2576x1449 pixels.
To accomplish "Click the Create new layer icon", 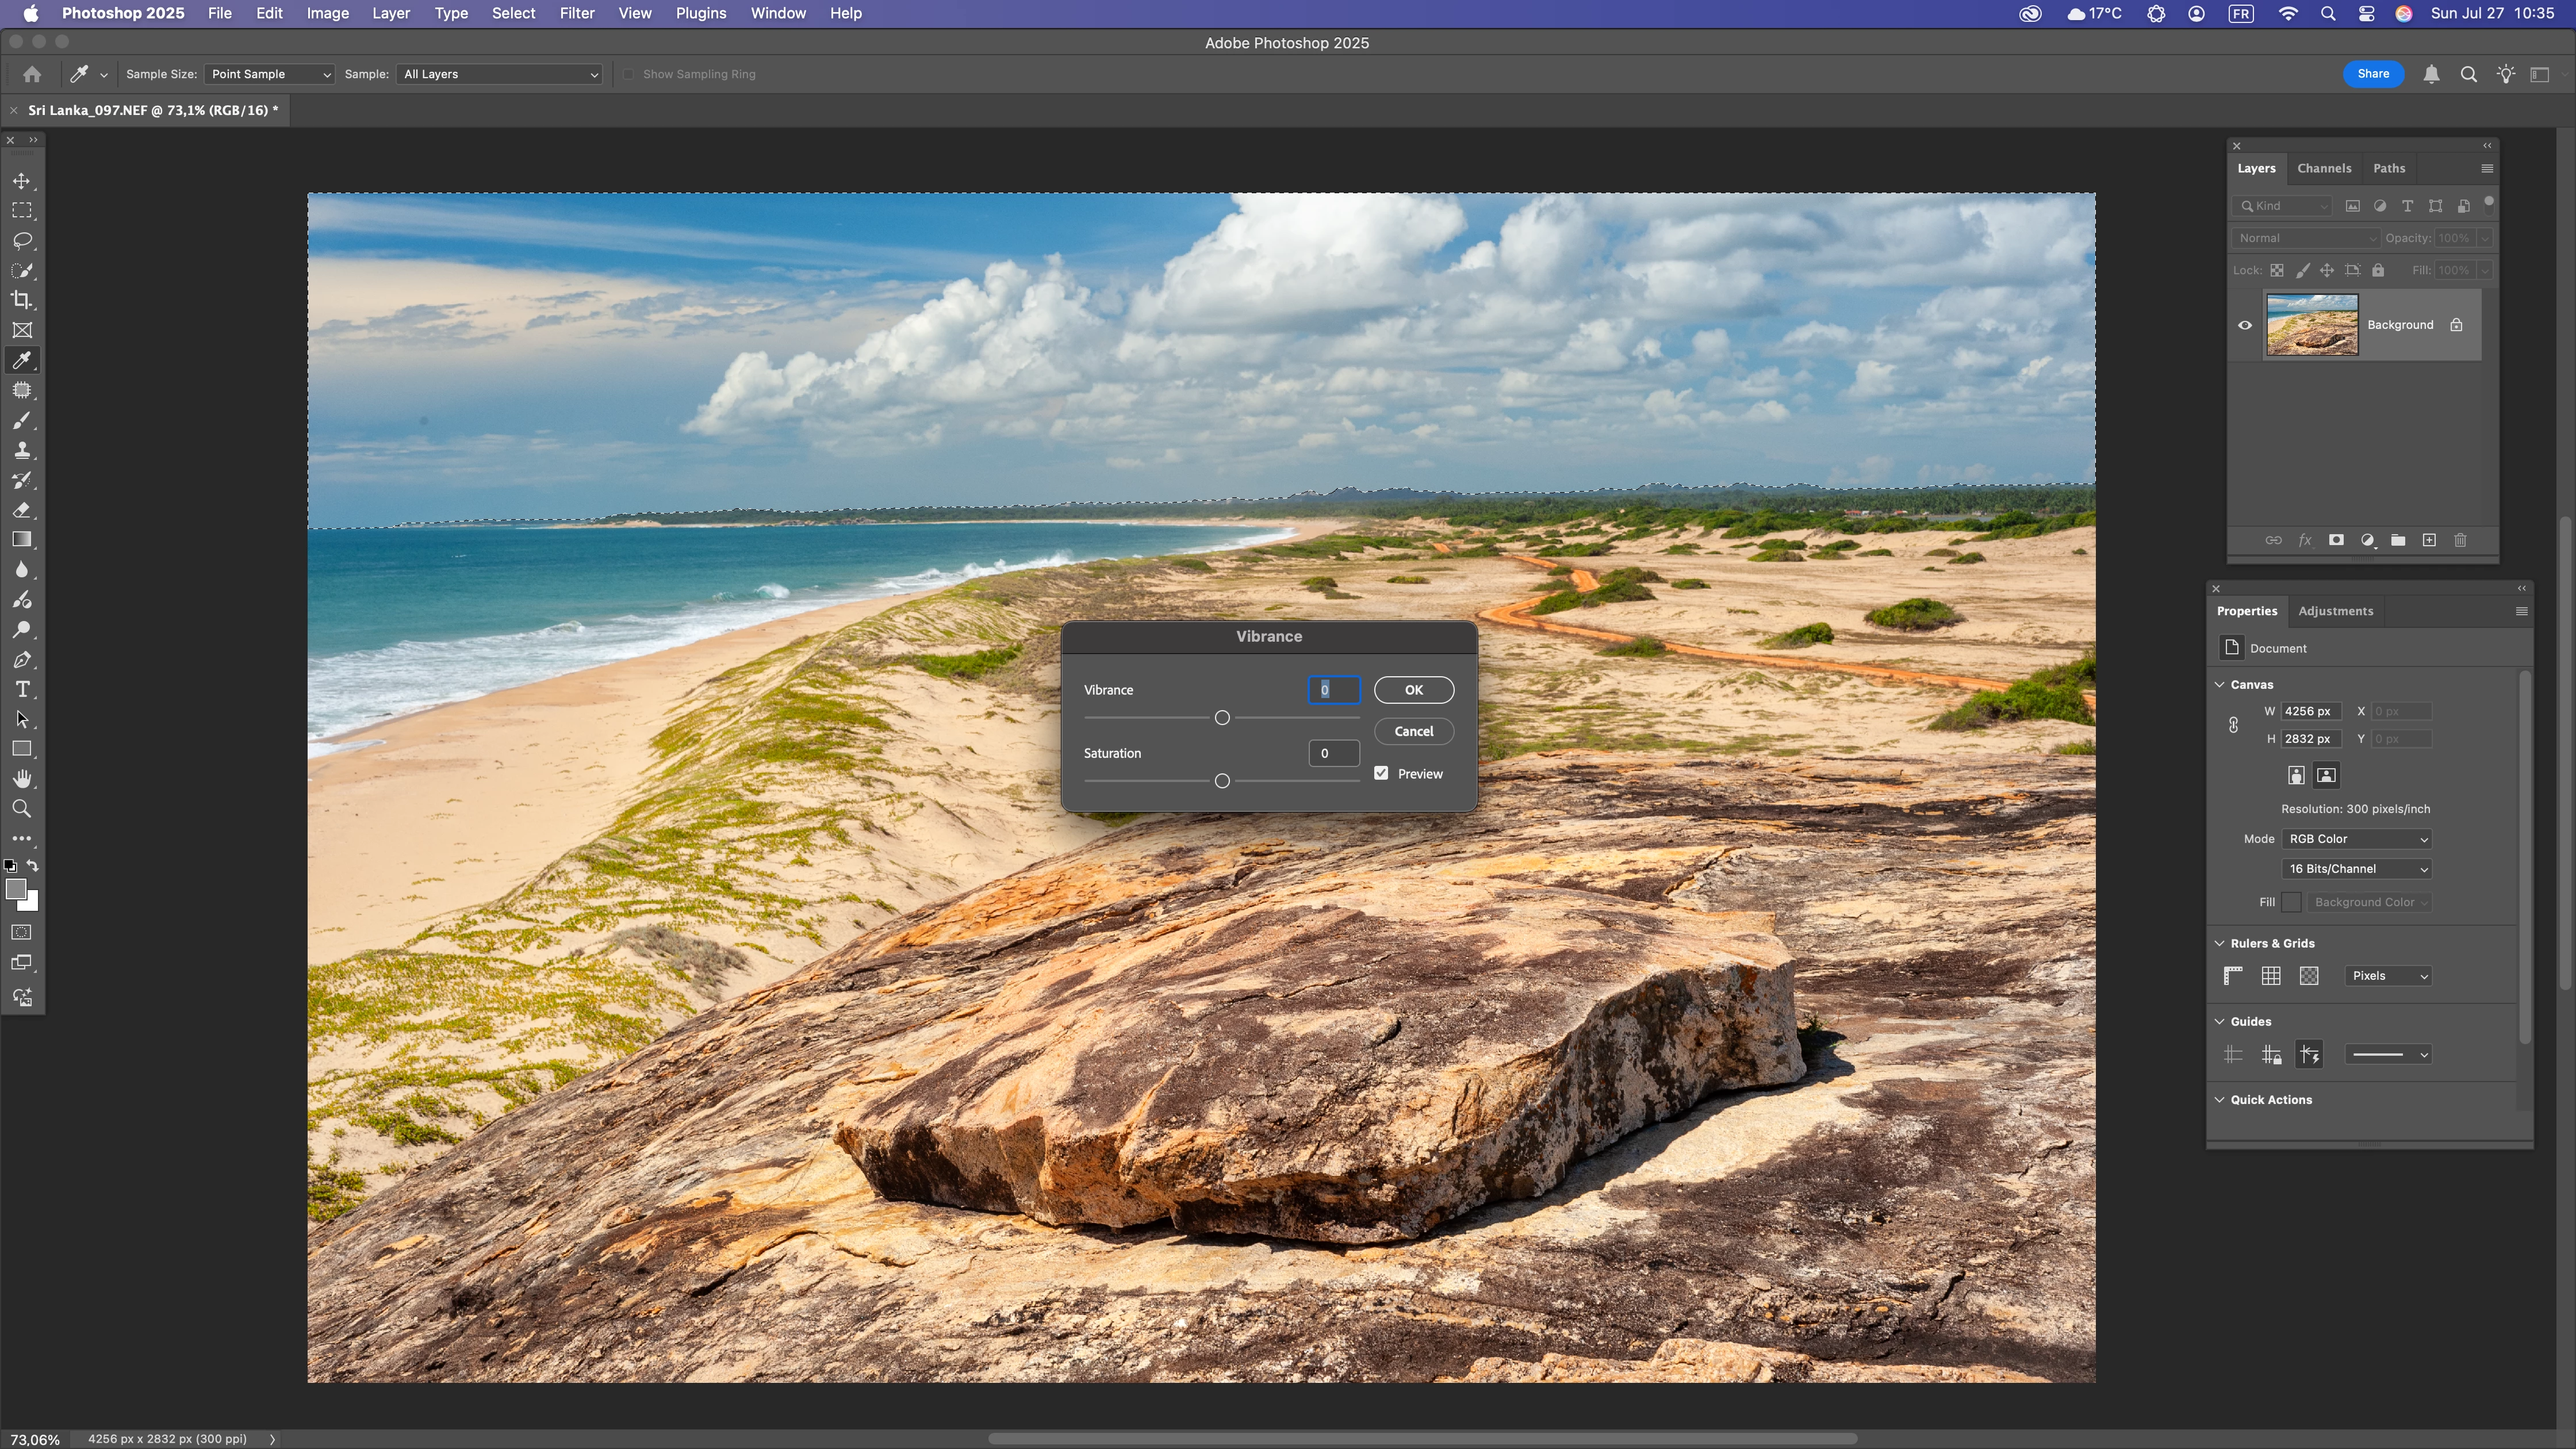I will (2429, 540).
